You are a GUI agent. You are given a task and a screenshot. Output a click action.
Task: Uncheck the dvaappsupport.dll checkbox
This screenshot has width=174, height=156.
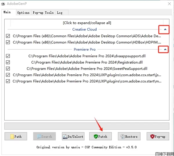pyautogui.click(x=8, y=56)
